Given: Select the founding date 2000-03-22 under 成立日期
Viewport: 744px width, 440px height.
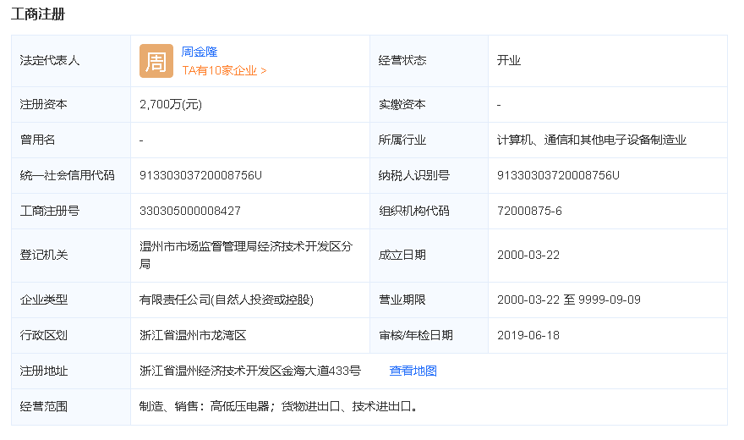Looking at the screenshot, I should point(528,255).
